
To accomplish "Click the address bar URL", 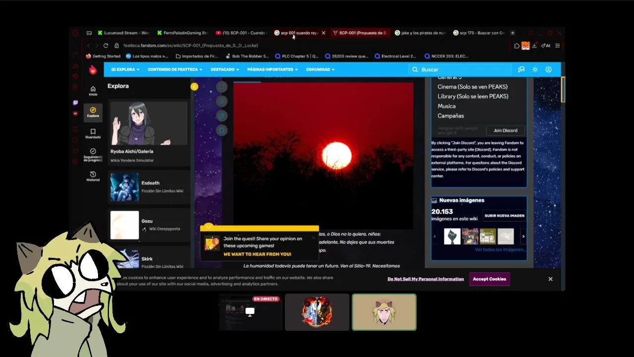I will tap(191, 46).
